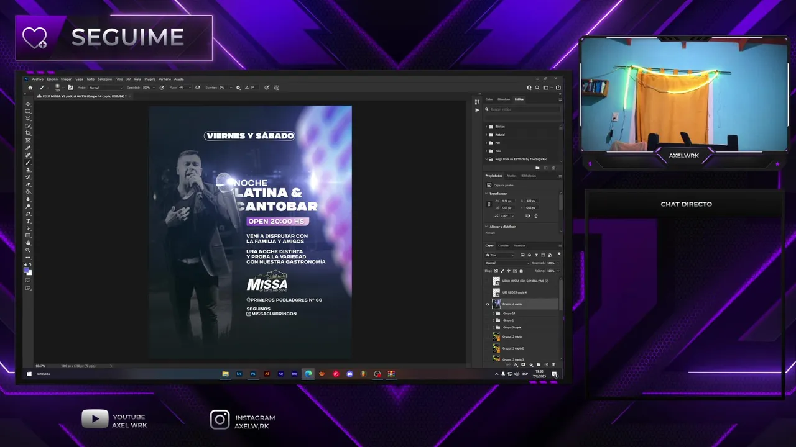Switch to the Muestras tab
The width and height of the screenshot is (796, 447).
tap(504, 99)
